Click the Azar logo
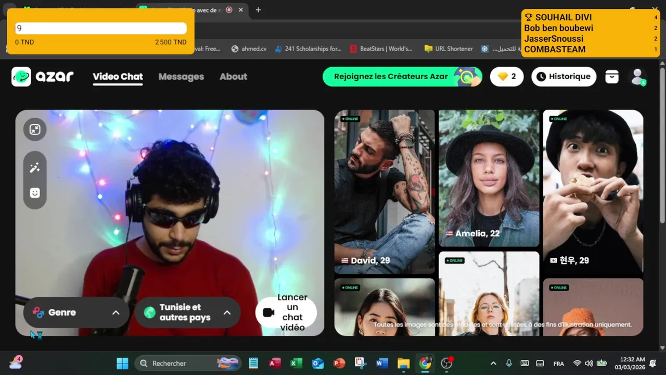Screen dimensions: 666x375 click(x=43, y=77)
